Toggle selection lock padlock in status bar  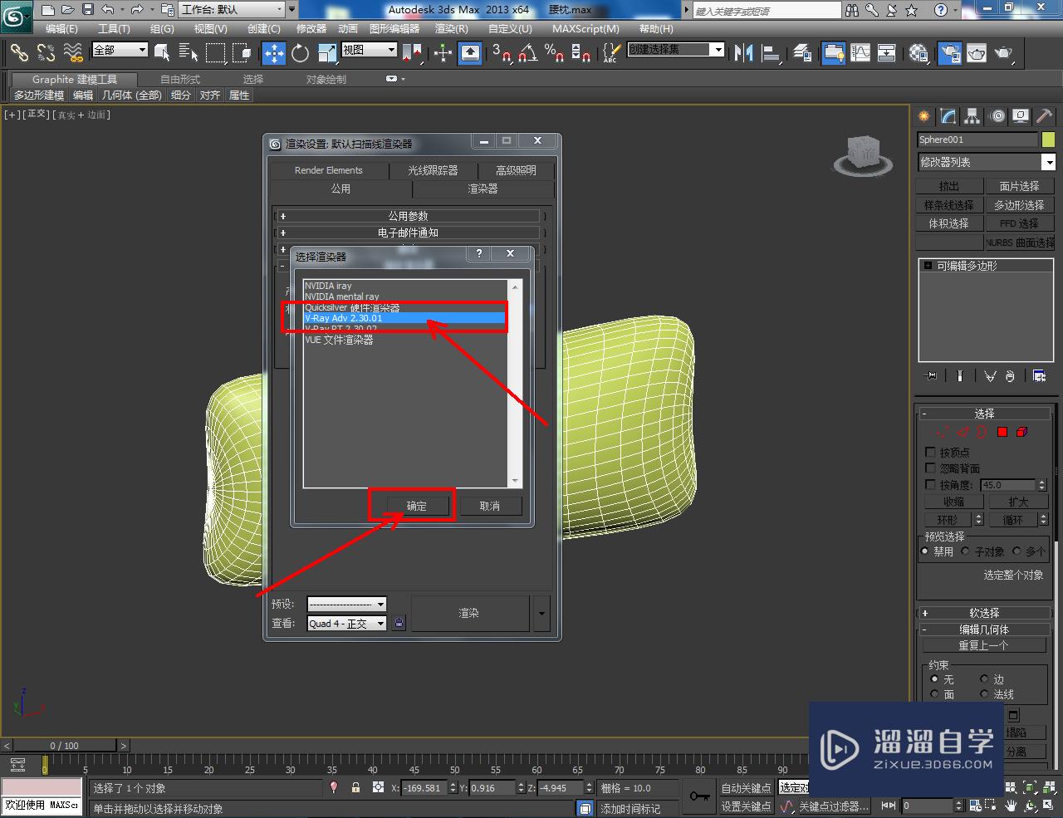pyautogui.click(x=355, y=787)
